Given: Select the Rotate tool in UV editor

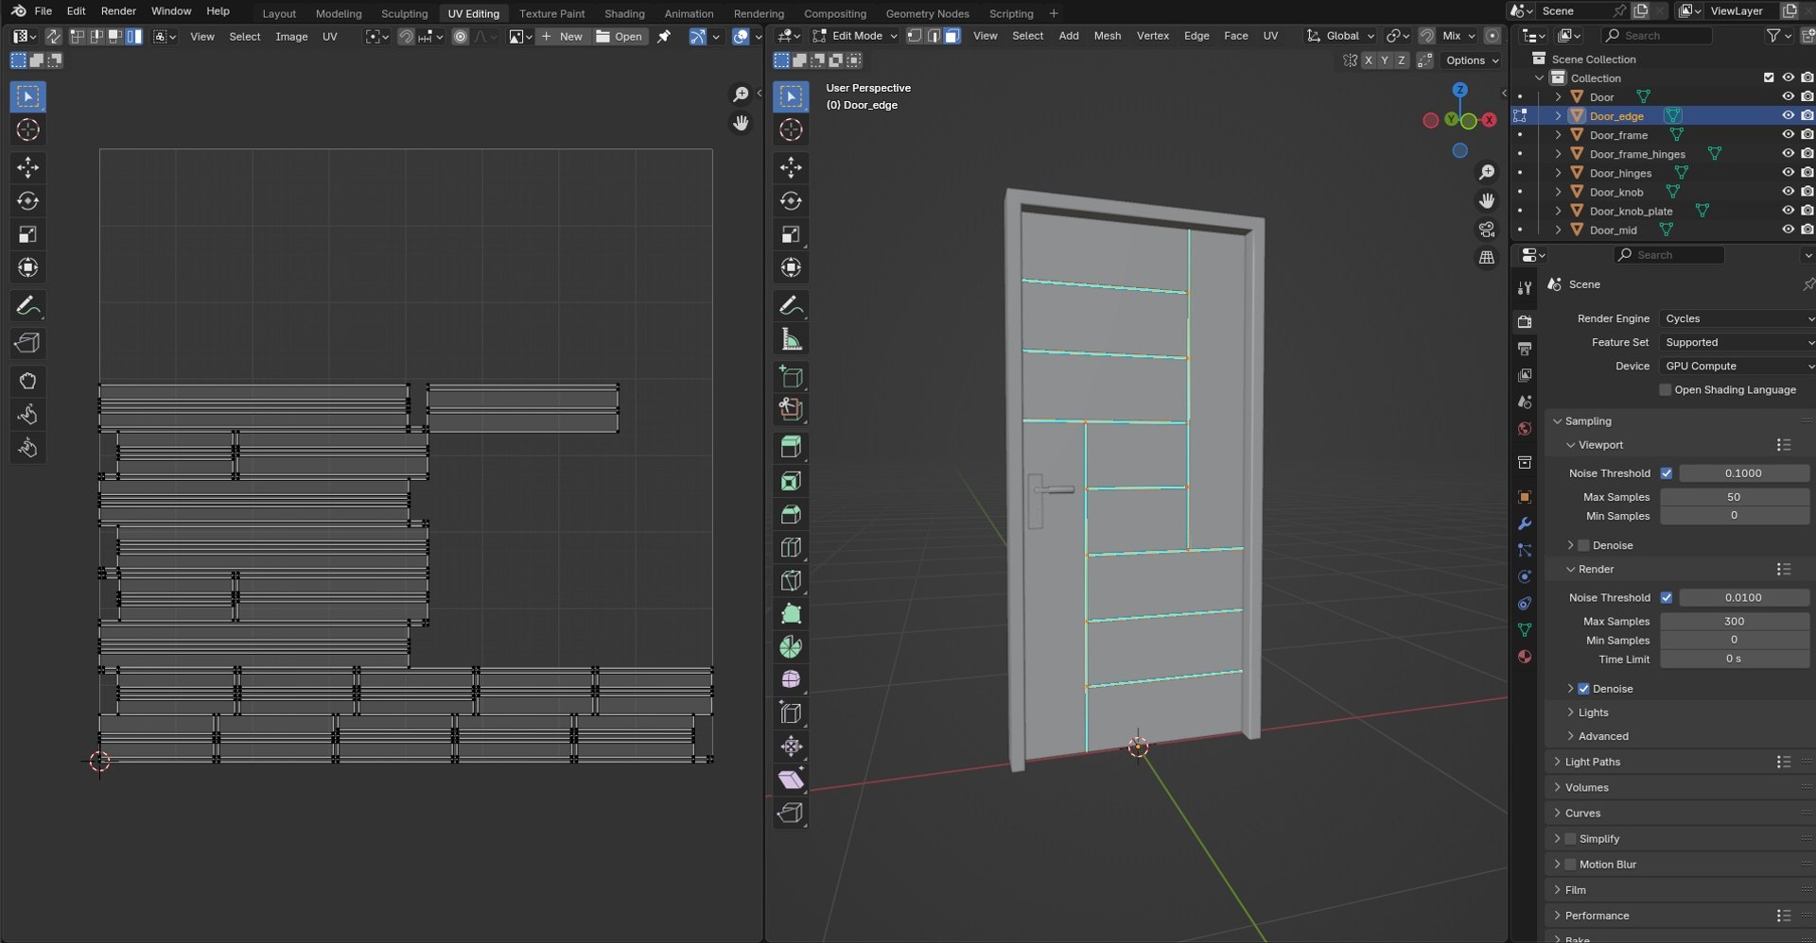Looking at the screenshot, I should pos(27,201).
